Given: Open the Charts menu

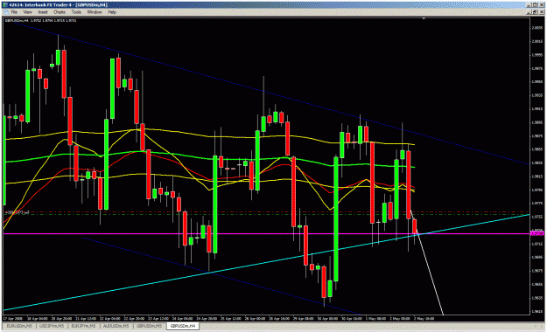Looking at the screenshot, I should [x=60, y=12].
